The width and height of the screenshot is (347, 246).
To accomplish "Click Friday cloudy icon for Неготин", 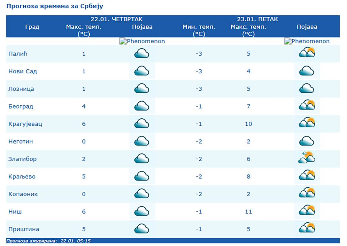I will [x=307, y=141].
